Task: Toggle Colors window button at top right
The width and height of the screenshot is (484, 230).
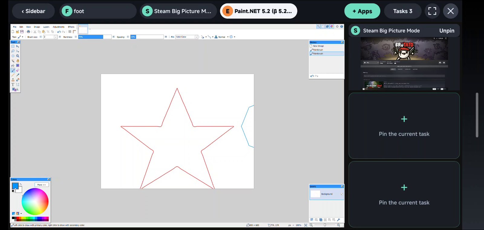Action: [x=332, y=26]
